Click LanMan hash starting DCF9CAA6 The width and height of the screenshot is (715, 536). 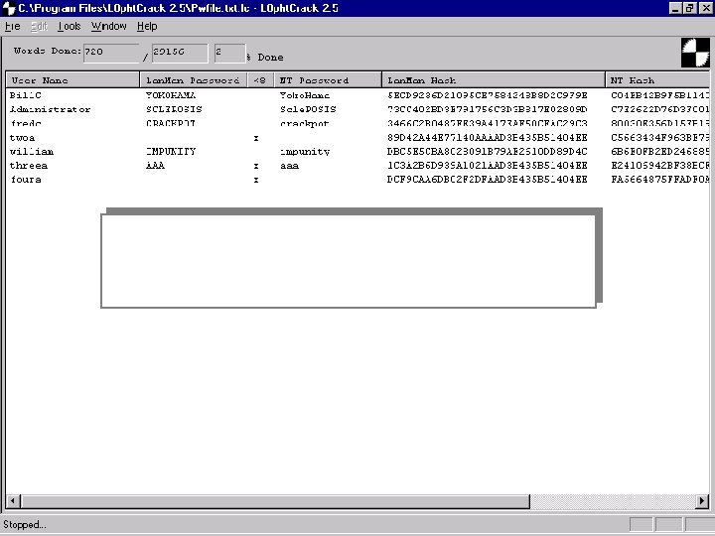(488, 180)
